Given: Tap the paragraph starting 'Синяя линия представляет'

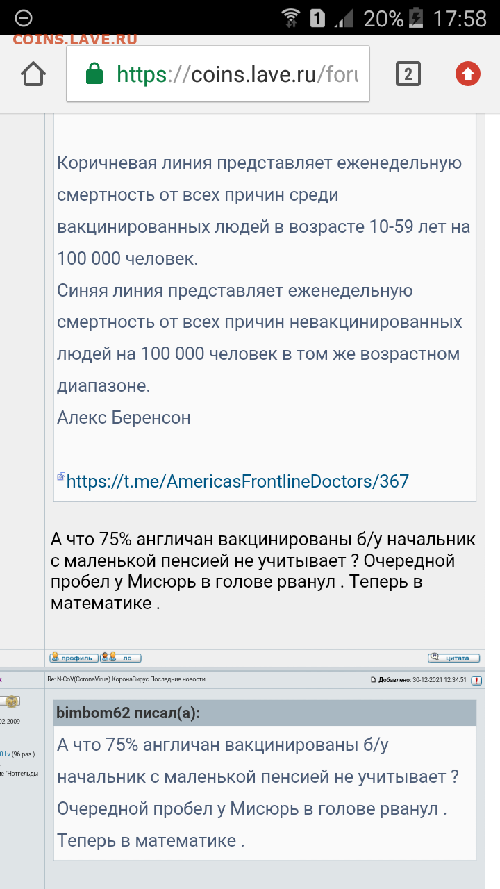Looking at the screenshot, I should pos(260,338).
